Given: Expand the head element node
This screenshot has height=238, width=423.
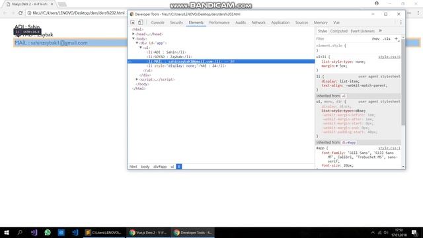Looking at the screenshot, I should 134,34.
